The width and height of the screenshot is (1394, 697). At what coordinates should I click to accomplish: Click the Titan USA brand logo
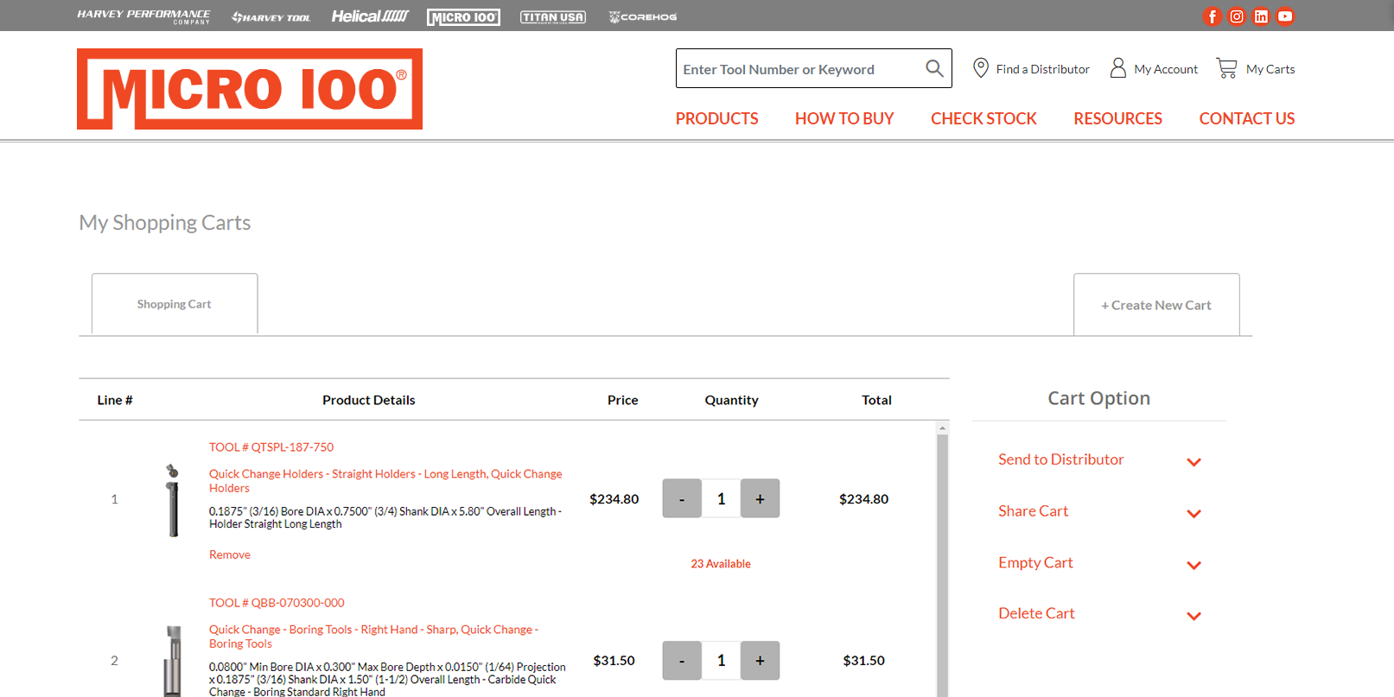pos(553,17)
